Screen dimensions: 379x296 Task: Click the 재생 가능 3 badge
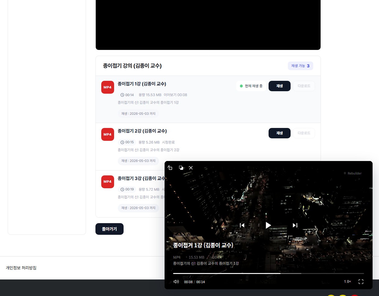click(300, 66)
